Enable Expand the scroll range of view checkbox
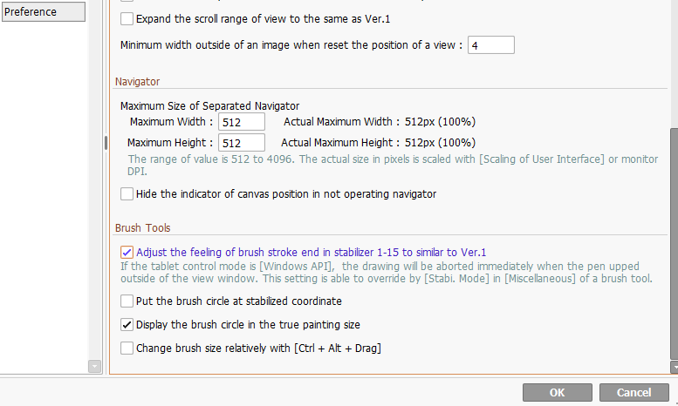 click(127, 19)
